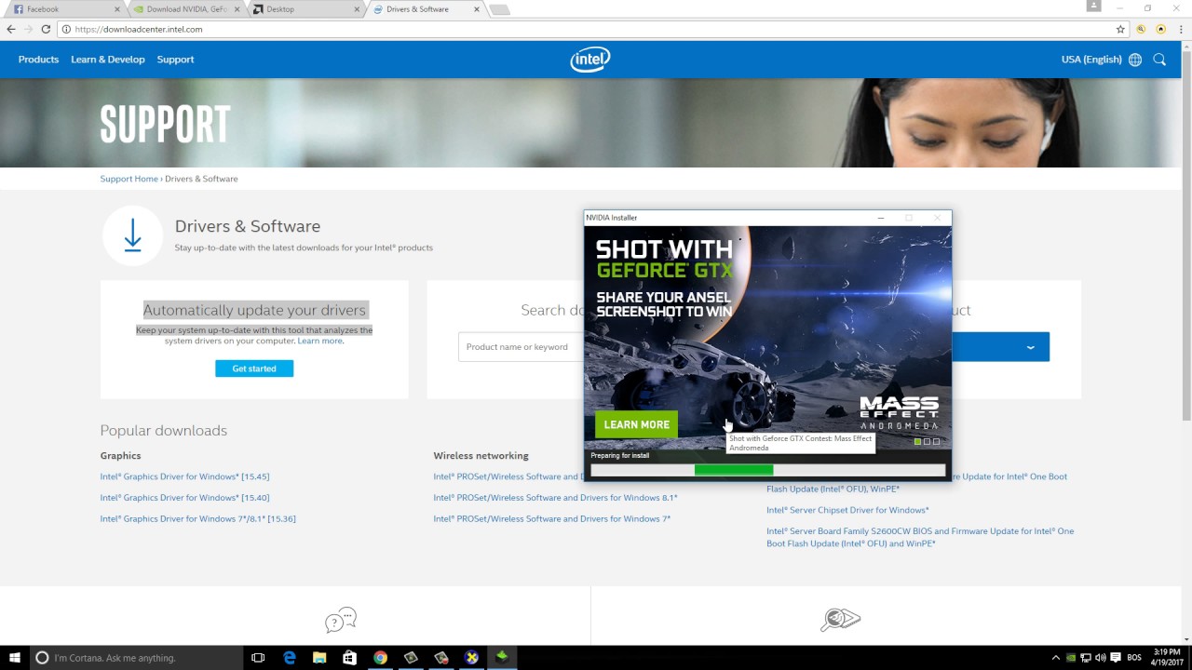
Task: Click the globe language icon
Action: click(1135, 60)
